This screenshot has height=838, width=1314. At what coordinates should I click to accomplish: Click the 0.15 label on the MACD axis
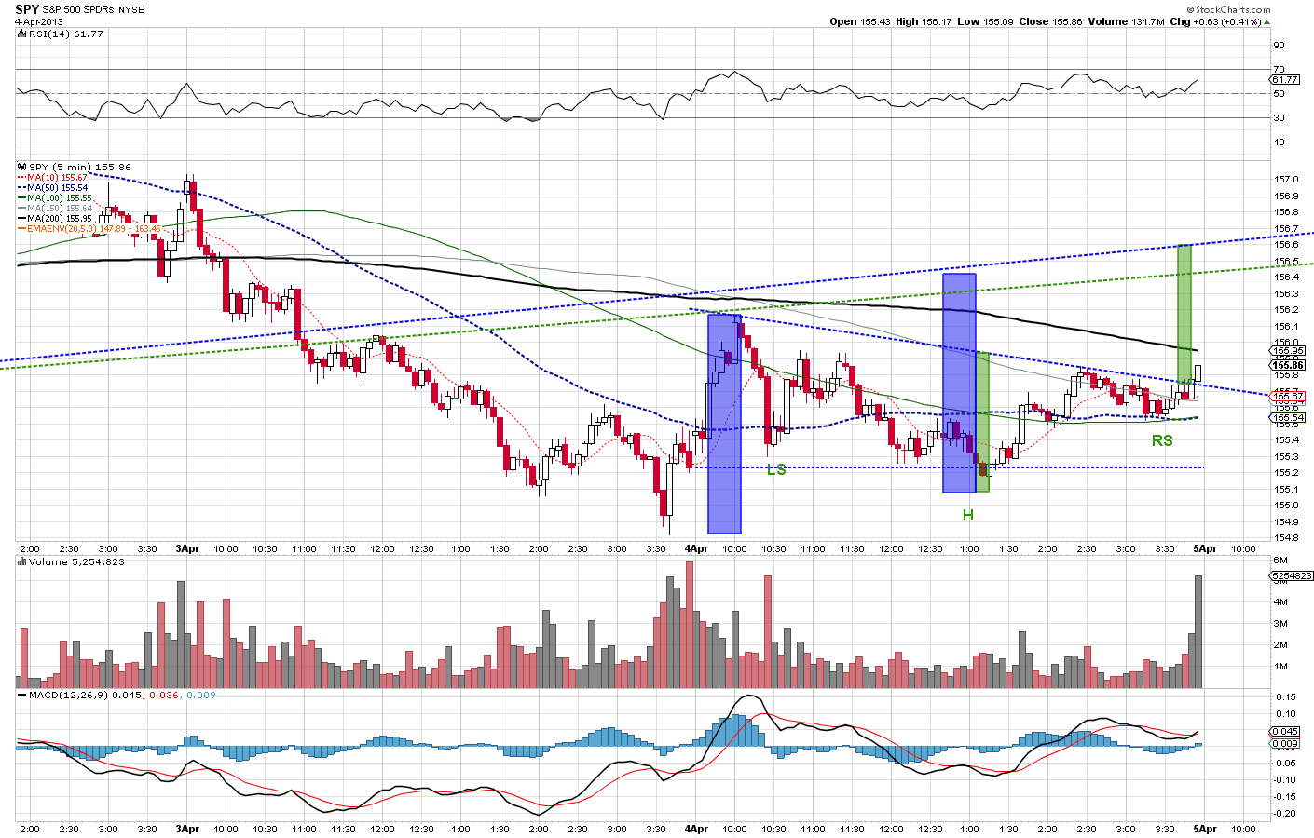point(1286,697)
